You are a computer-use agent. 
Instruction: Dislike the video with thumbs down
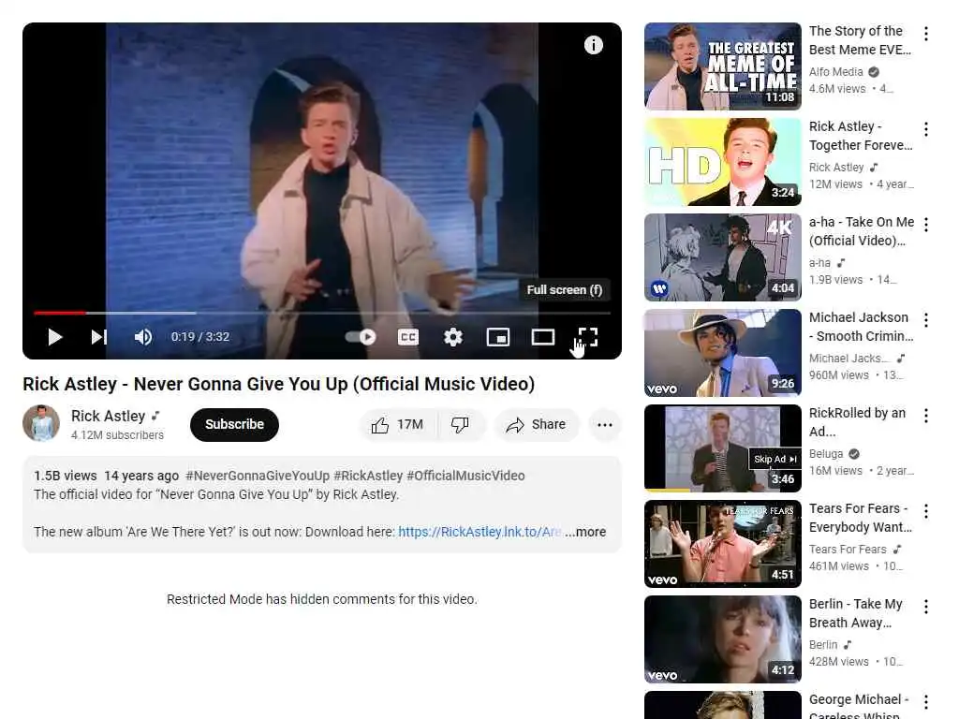[460, 425]
